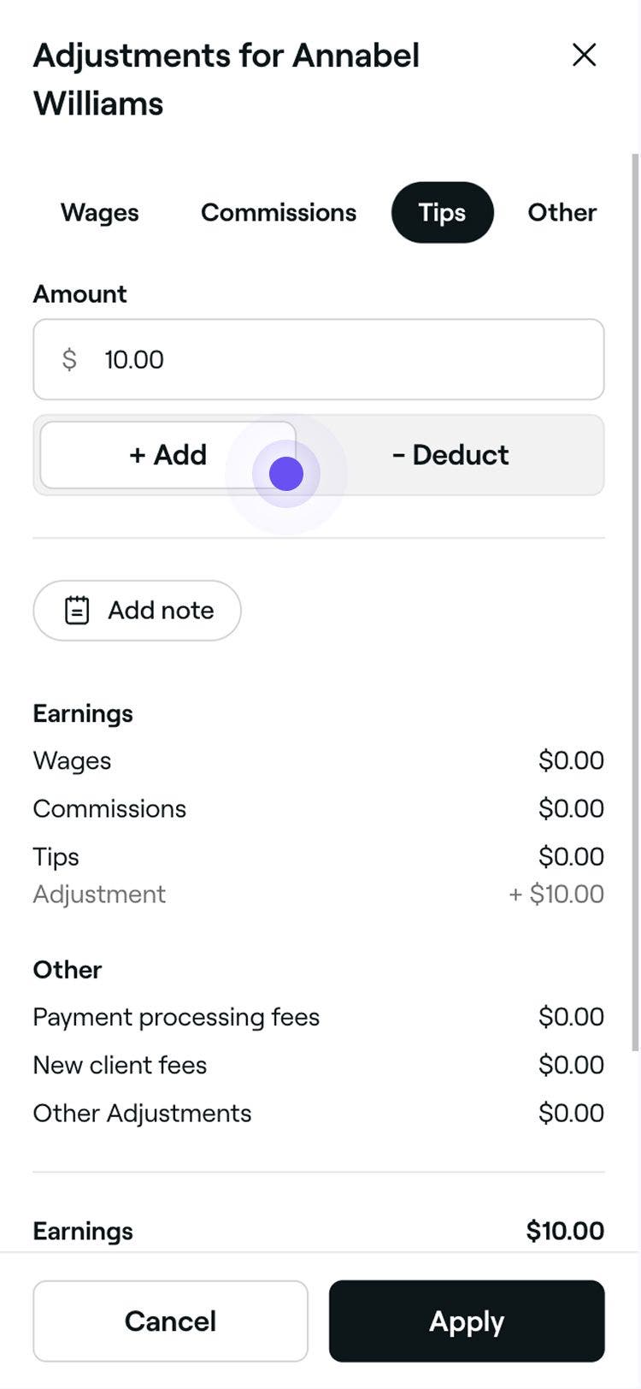This screenshot has height=1389, width=641.
Task: Apply the adjustment
Action: (467, 1321)
